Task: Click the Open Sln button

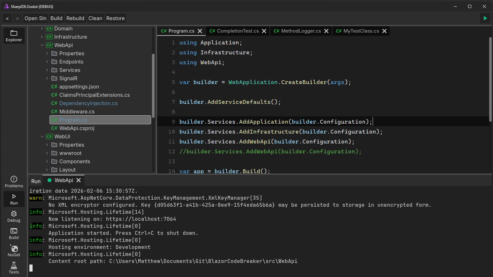Action: [x=35, y=18]
